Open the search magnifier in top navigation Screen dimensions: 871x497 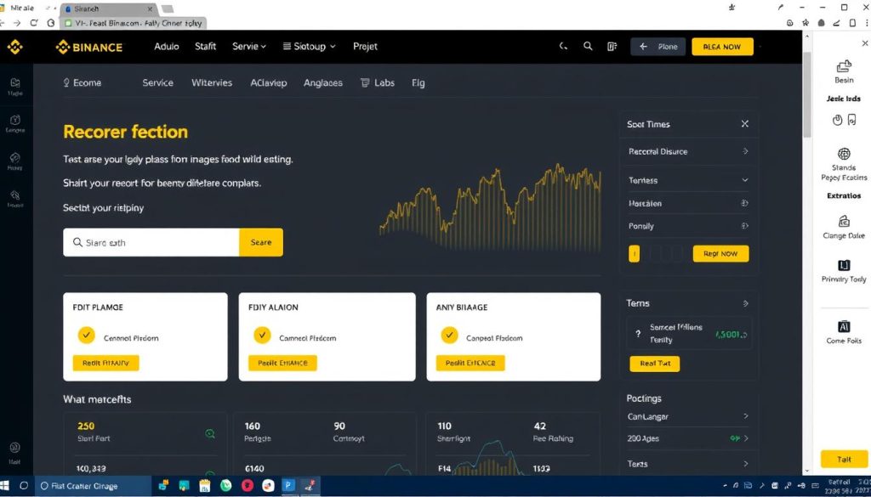coord(588,47)
